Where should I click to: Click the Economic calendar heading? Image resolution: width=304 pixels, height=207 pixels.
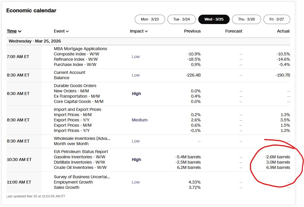point(31,11)
